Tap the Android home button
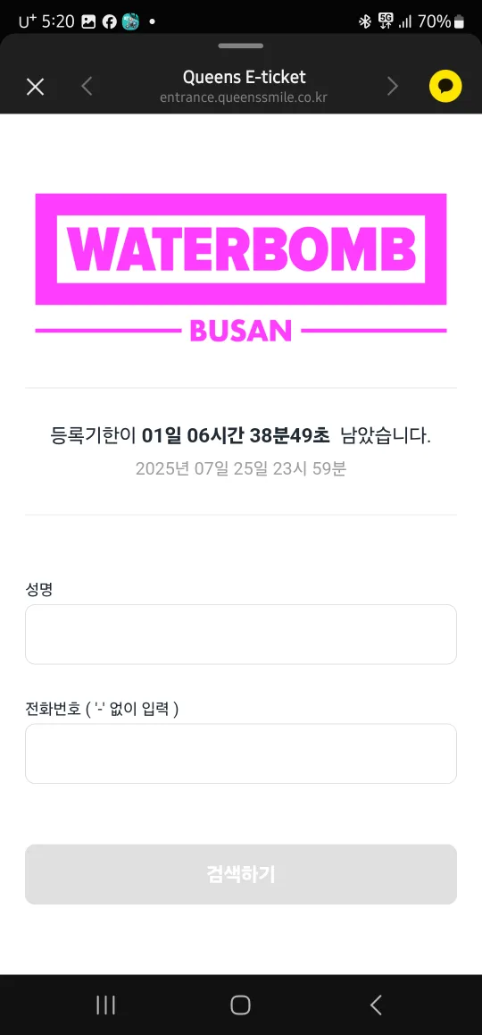 coord(241,1005)
